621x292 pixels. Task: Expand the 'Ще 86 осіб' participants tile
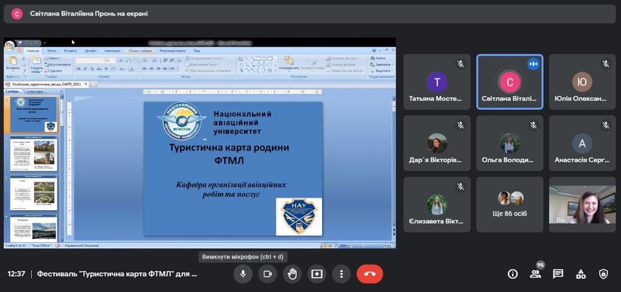pos(509,204)
